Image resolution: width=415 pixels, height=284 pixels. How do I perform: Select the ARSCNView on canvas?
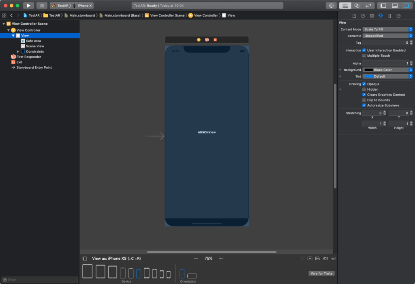tap(207, 132)
